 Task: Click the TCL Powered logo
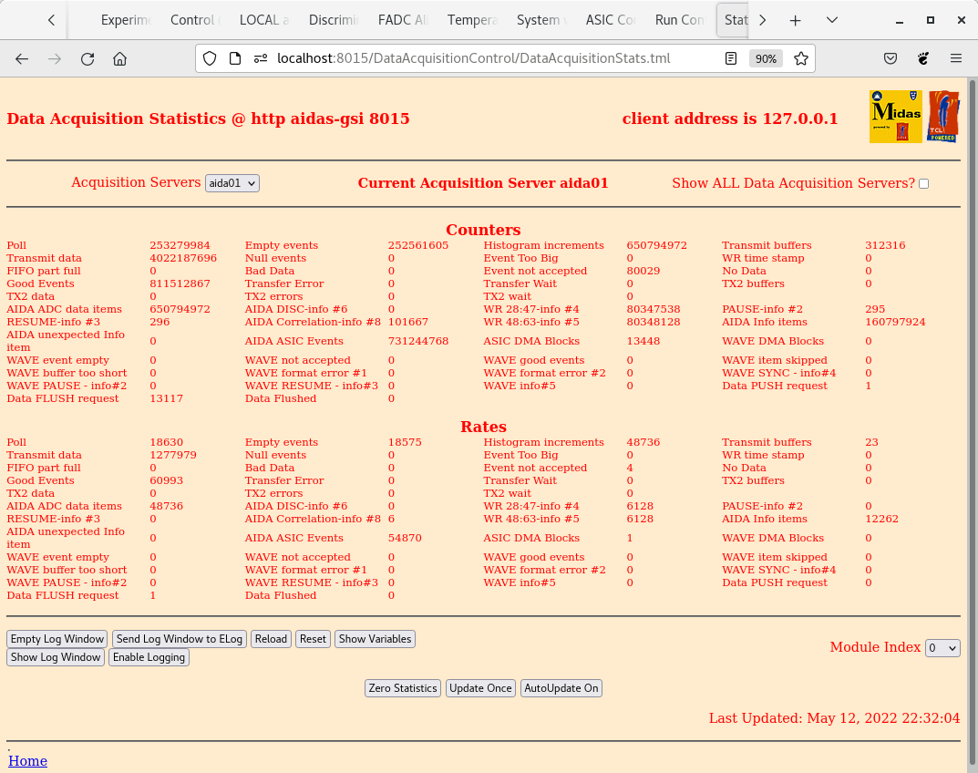coord(943,117)
